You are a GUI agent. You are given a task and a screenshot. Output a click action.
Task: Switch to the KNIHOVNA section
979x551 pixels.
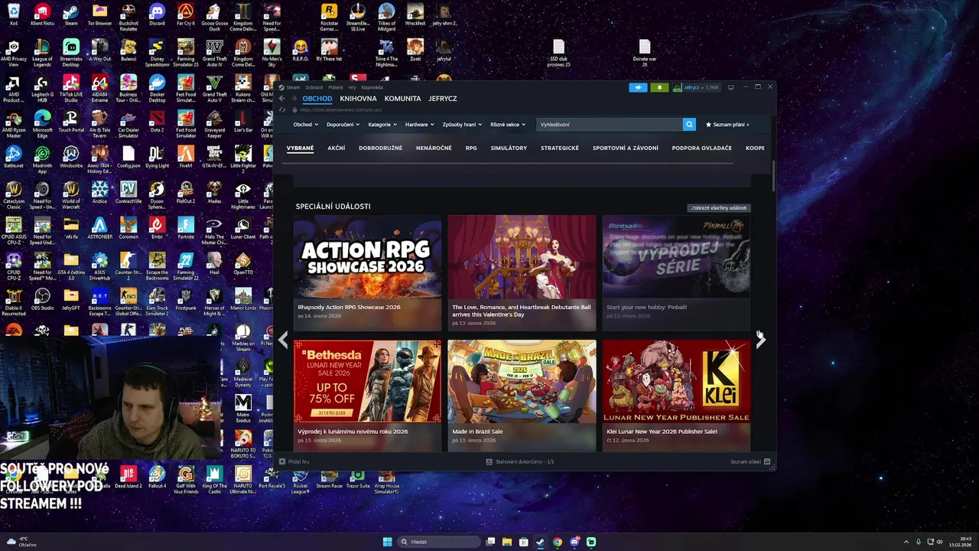pos(358,99)
